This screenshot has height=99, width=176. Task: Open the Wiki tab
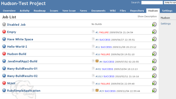113,11
